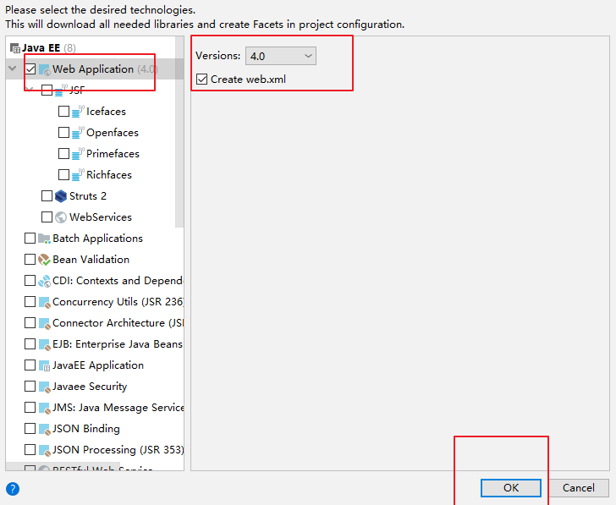Enable the Bean Validation checkbox
The height and width of the screenshot is (505, 616).
point(30,260)
